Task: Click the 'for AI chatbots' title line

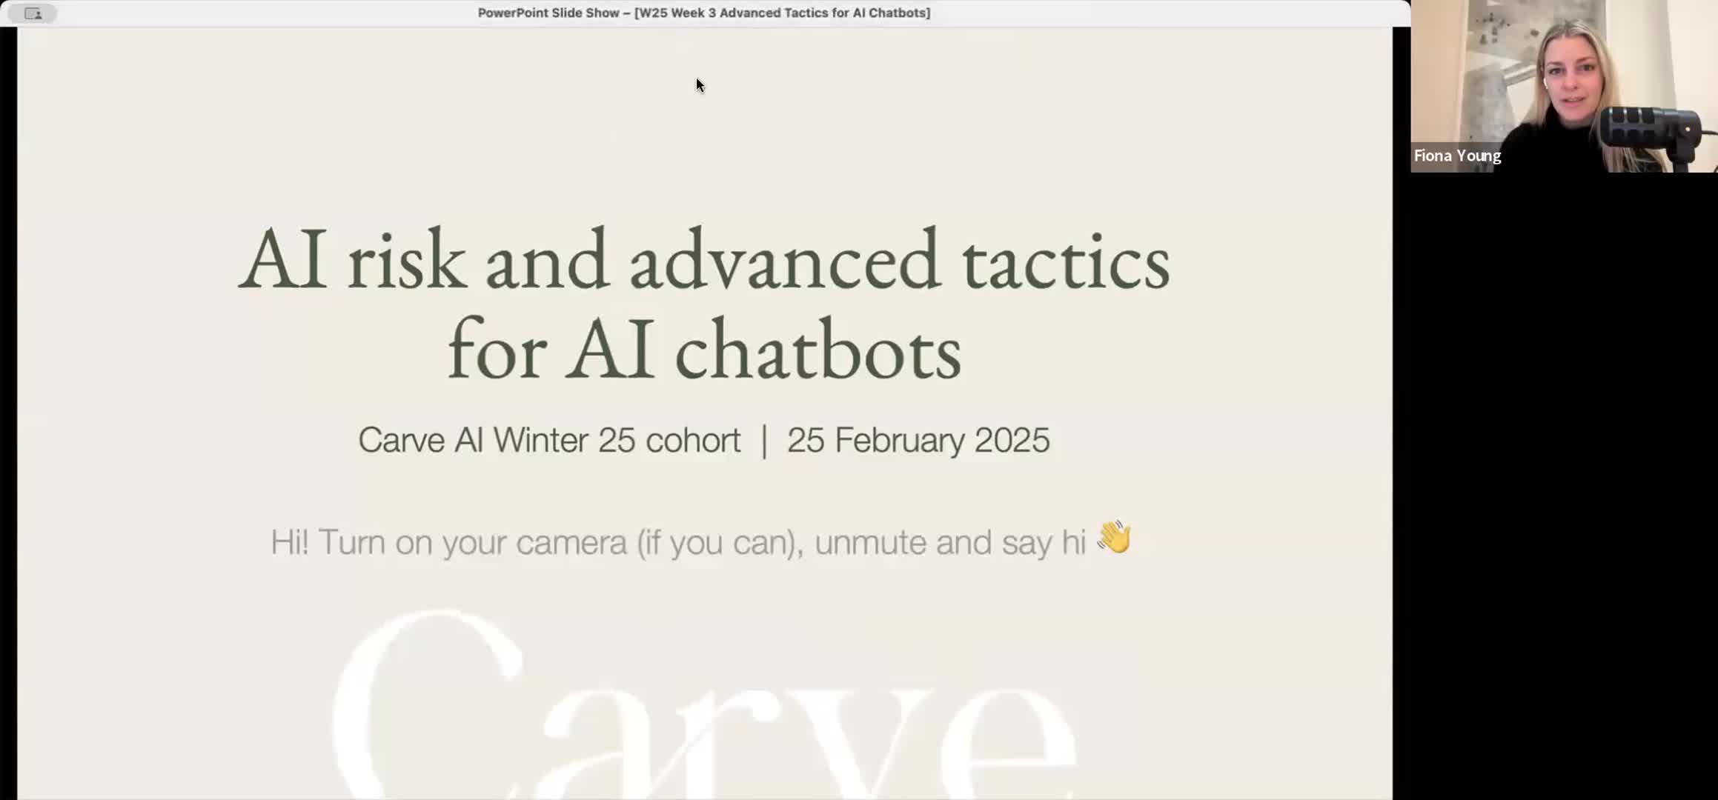Action: click(703, 350)
